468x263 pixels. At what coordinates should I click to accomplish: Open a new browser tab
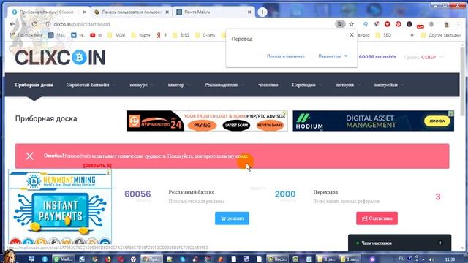coord(263,12)
